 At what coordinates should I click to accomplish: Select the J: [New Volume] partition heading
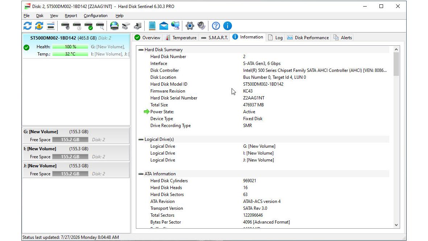click(x=40, y=166)
